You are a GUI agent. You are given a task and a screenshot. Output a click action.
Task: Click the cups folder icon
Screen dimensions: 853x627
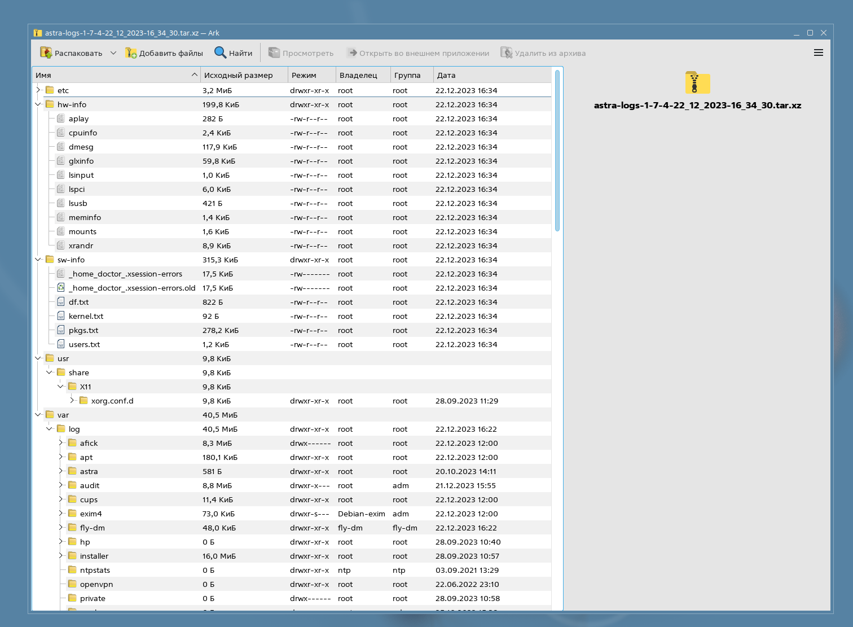pyautogui.click(x=72, y=499)
